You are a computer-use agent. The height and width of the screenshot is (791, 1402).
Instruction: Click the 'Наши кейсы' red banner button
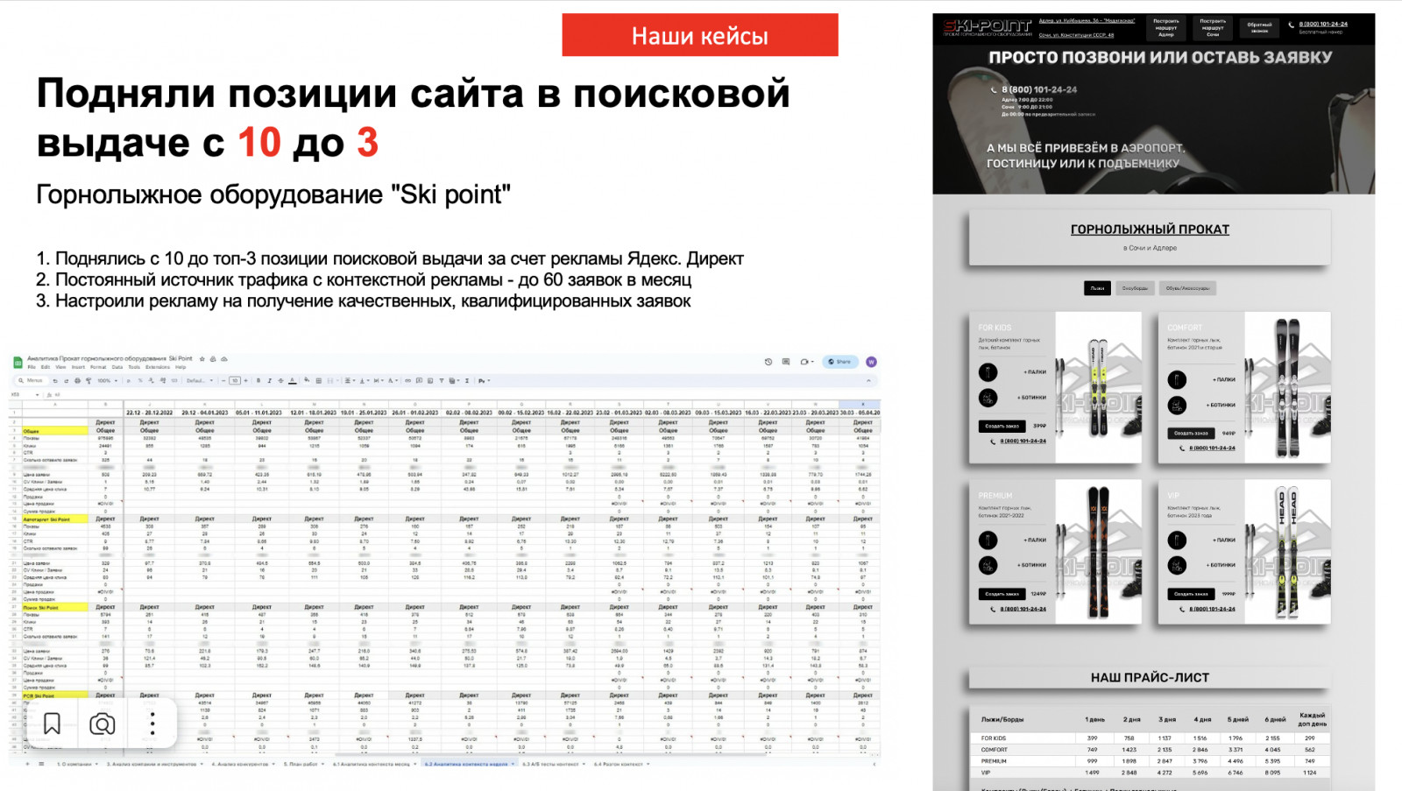(700, 35)
